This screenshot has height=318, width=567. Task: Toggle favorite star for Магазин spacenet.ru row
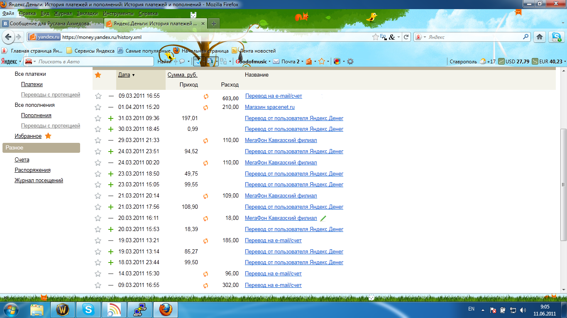click(x=98, y=107)
